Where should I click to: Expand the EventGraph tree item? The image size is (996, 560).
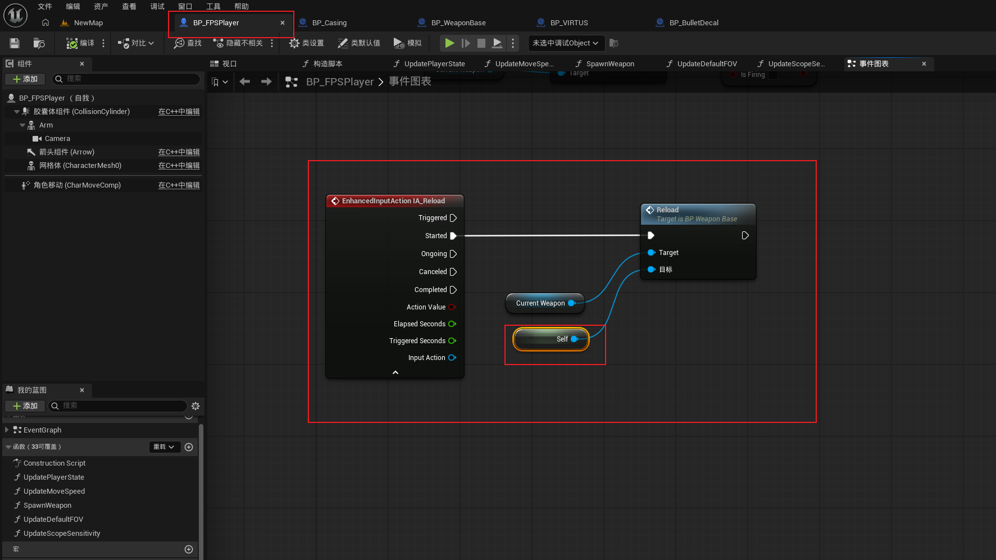point(6,430)
